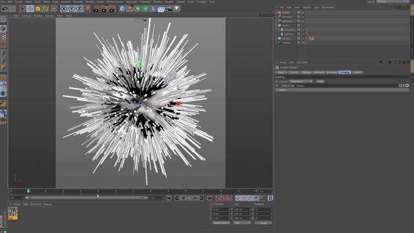Click the Texture Tag link field
The image size is (414, 233).
tap(346, 85)
